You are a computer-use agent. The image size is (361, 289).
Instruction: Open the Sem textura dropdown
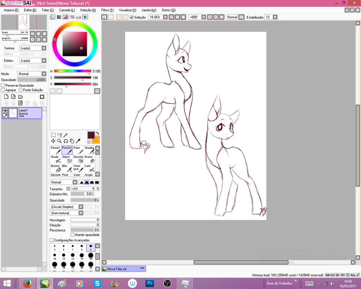(66, 213)
